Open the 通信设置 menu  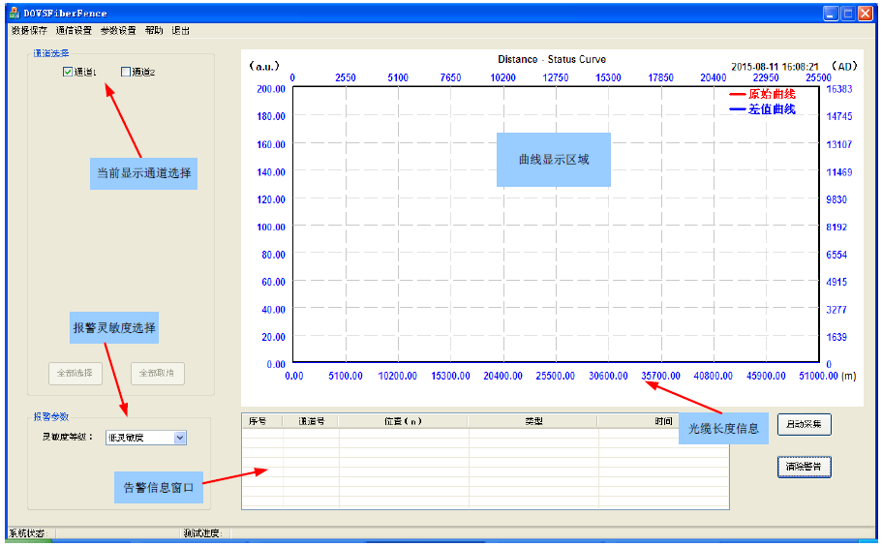(74, 31)
